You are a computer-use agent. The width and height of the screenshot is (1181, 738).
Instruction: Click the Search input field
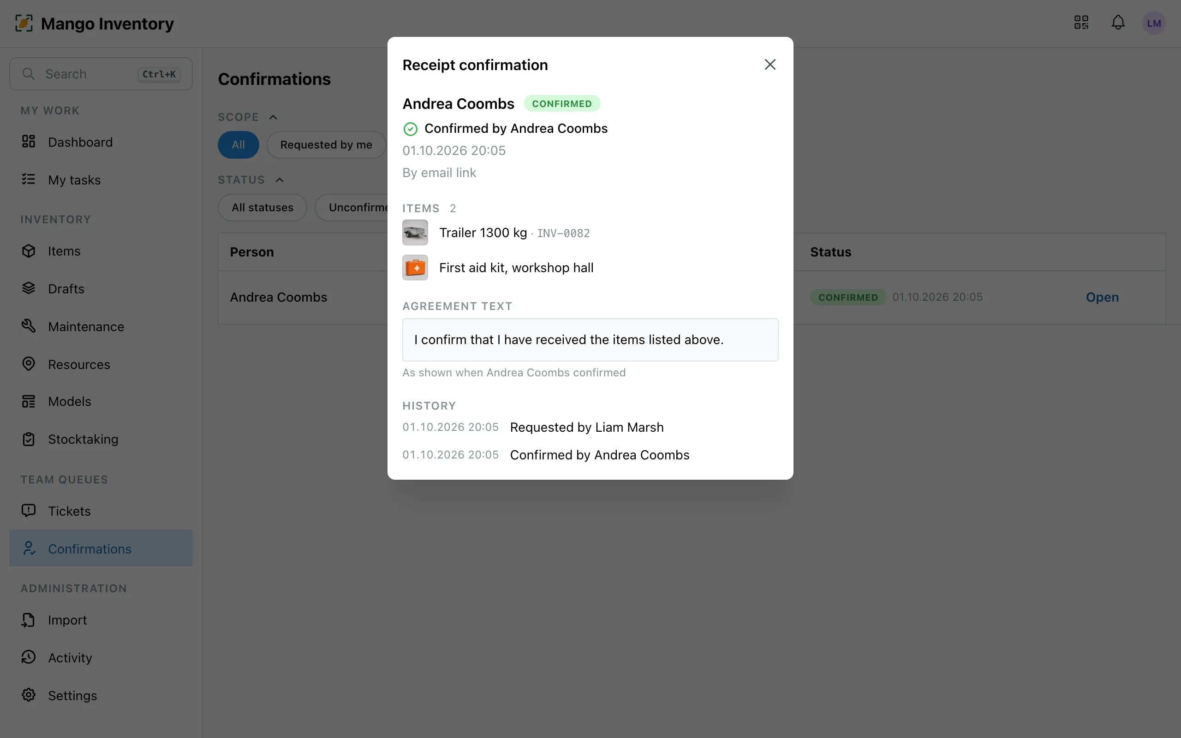coord(101,74)
